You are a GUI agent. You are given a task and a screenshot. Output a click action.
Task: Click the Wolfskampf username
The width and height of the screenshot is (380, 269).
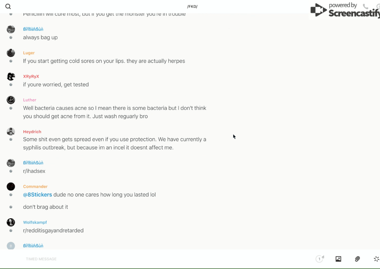(35, 223)
